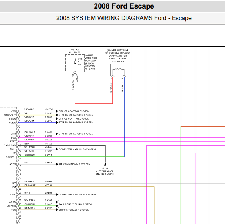Click GRY/RED label below the fuse
Screen dimensions: 225x224
coord(73,85)
